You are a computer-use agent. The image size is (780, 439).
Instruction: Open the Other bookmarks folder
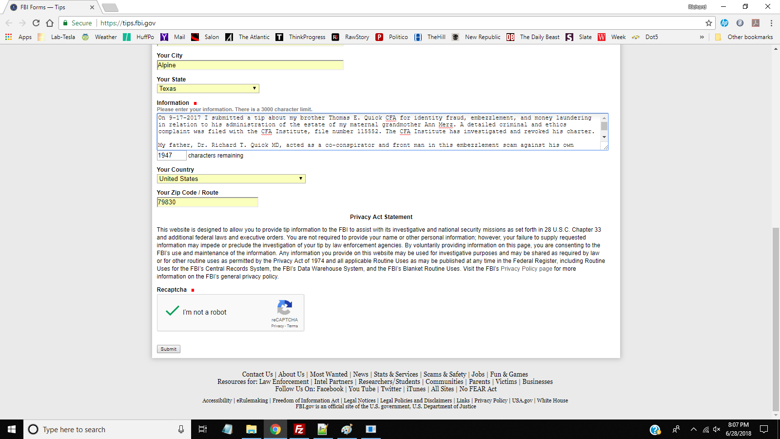click(x=744, y=37)
